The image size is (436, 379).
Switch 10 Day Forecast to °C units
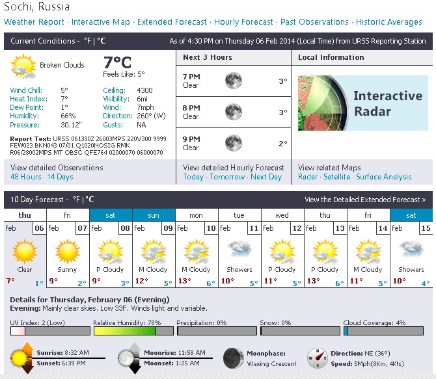point(89,200)
